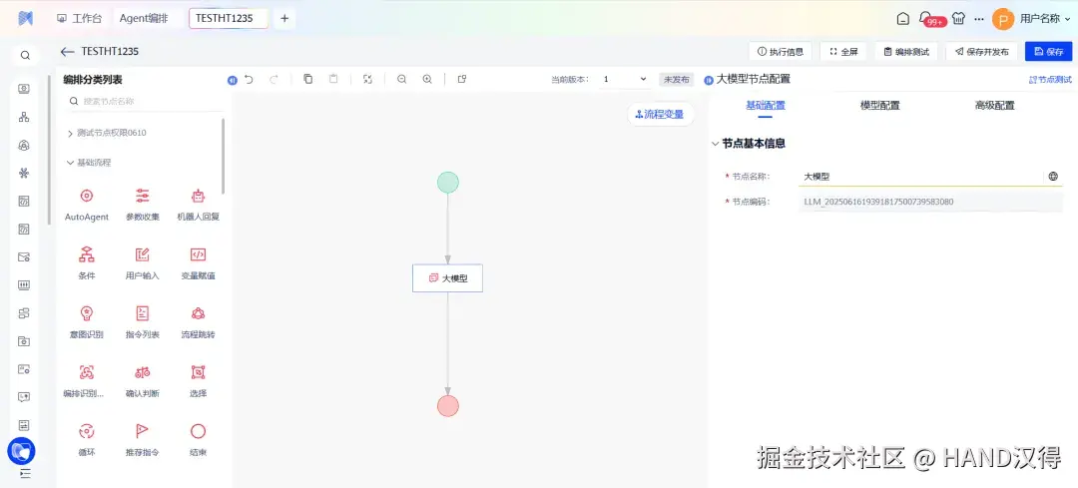Select the 推荐指令 node icon
This screenshot has height=488, width=1078.
[143, 432]
